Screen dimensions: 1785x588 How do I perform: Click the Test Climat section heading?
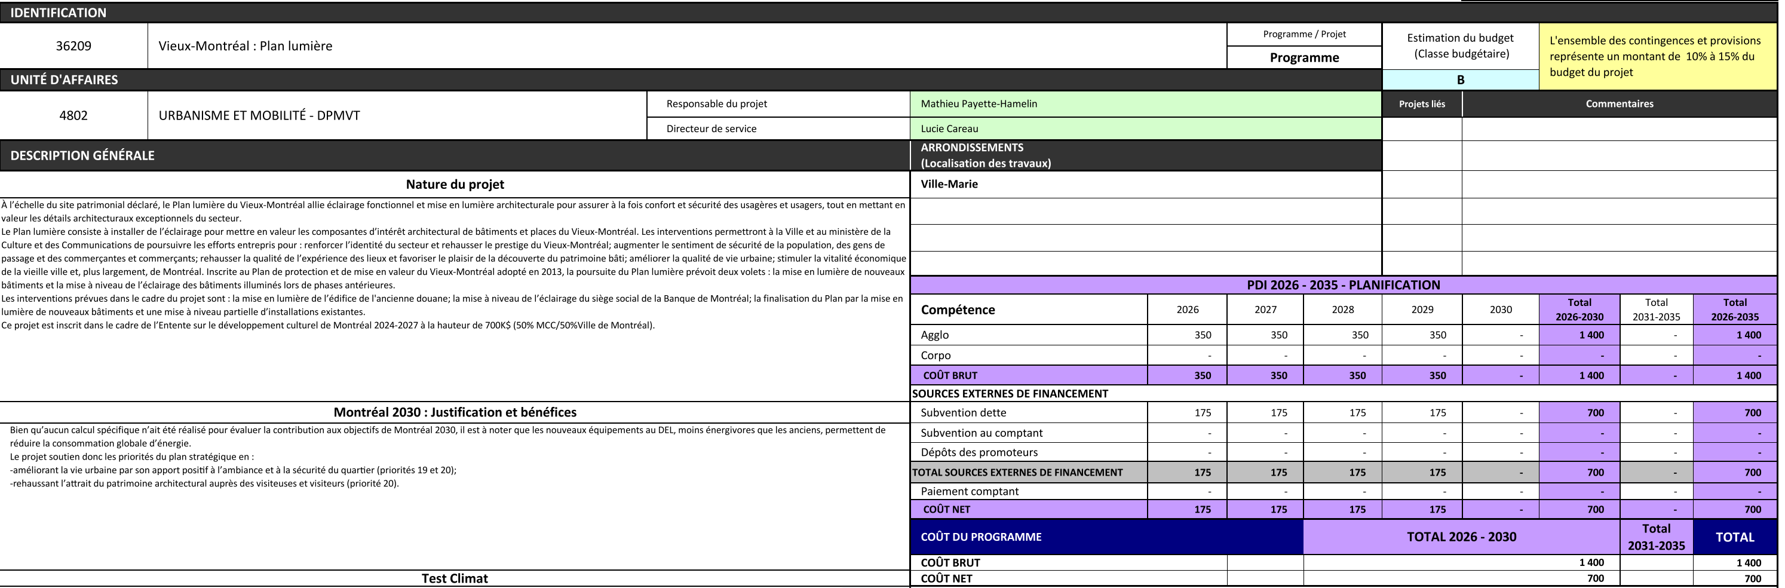pyautogui.click(x=455, y=578)
